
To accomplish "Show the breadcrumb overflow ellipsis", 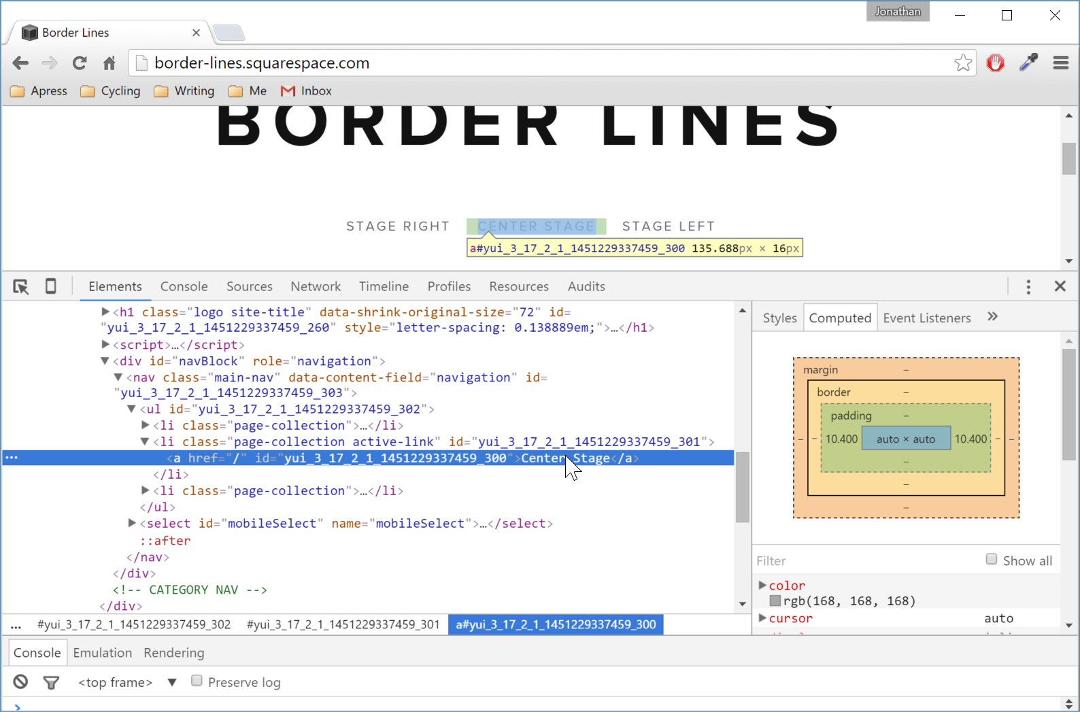I will [16, 624].
